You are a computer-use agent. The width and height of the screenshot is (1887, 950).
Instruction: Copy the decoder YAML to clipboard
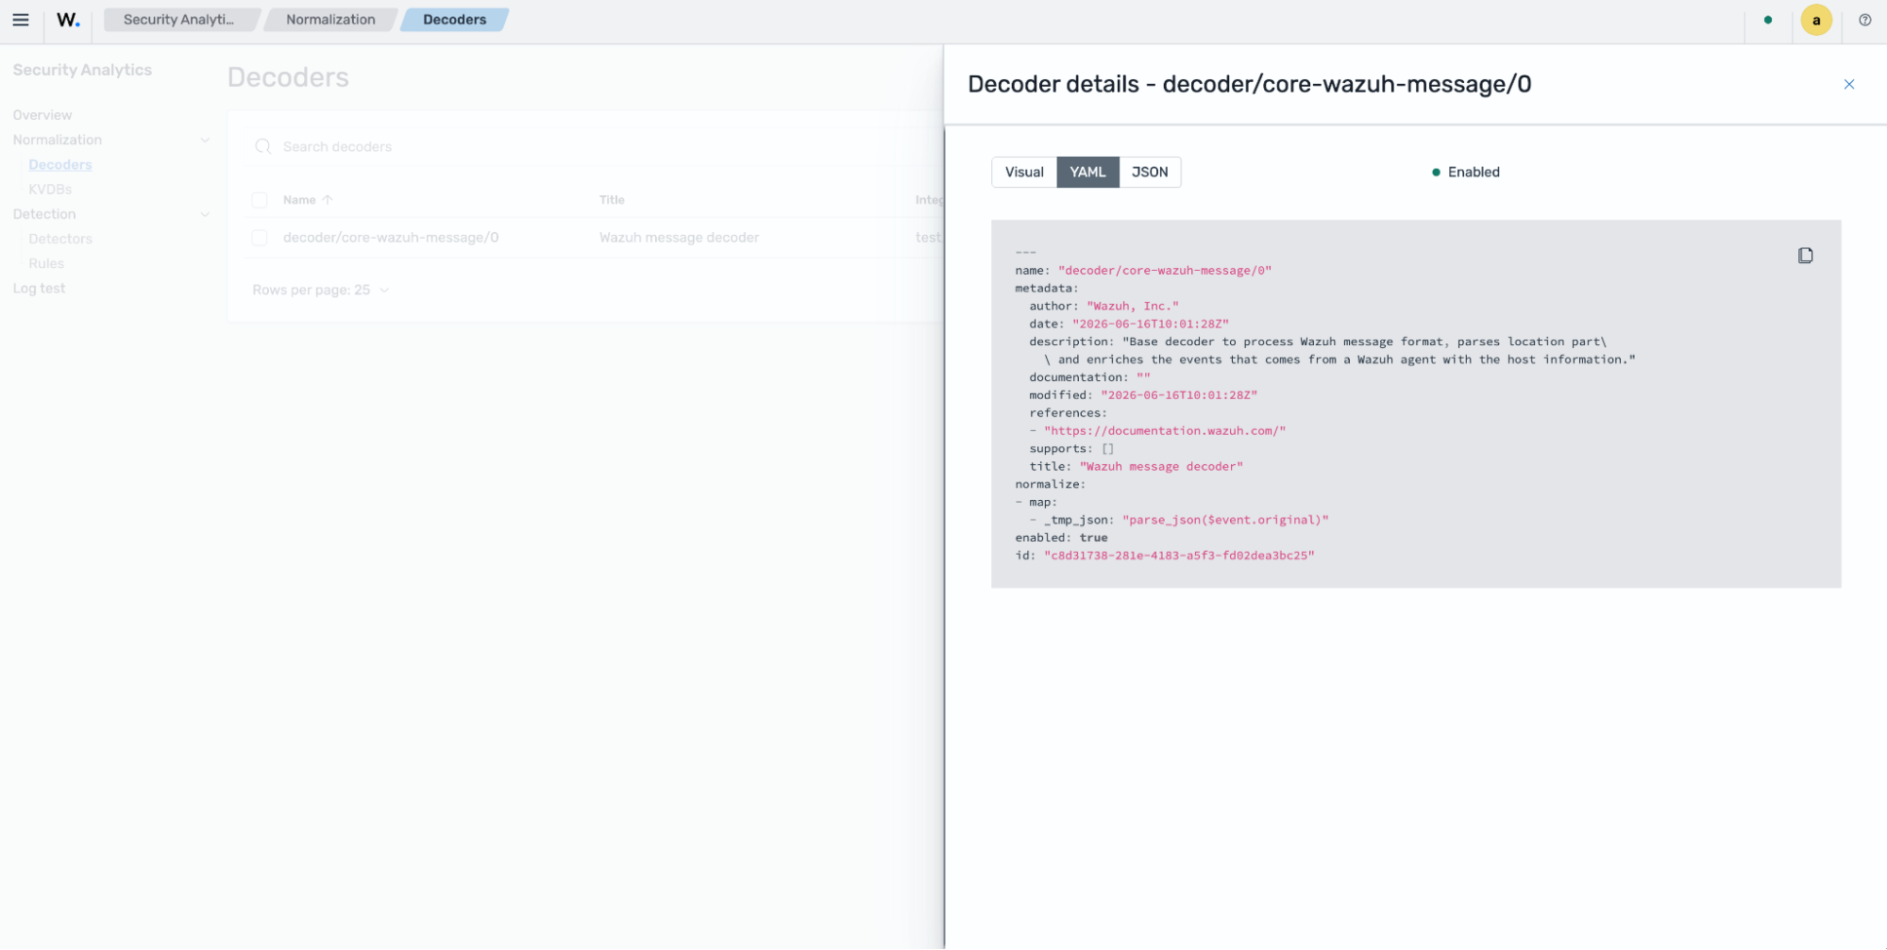[1805, 256]
